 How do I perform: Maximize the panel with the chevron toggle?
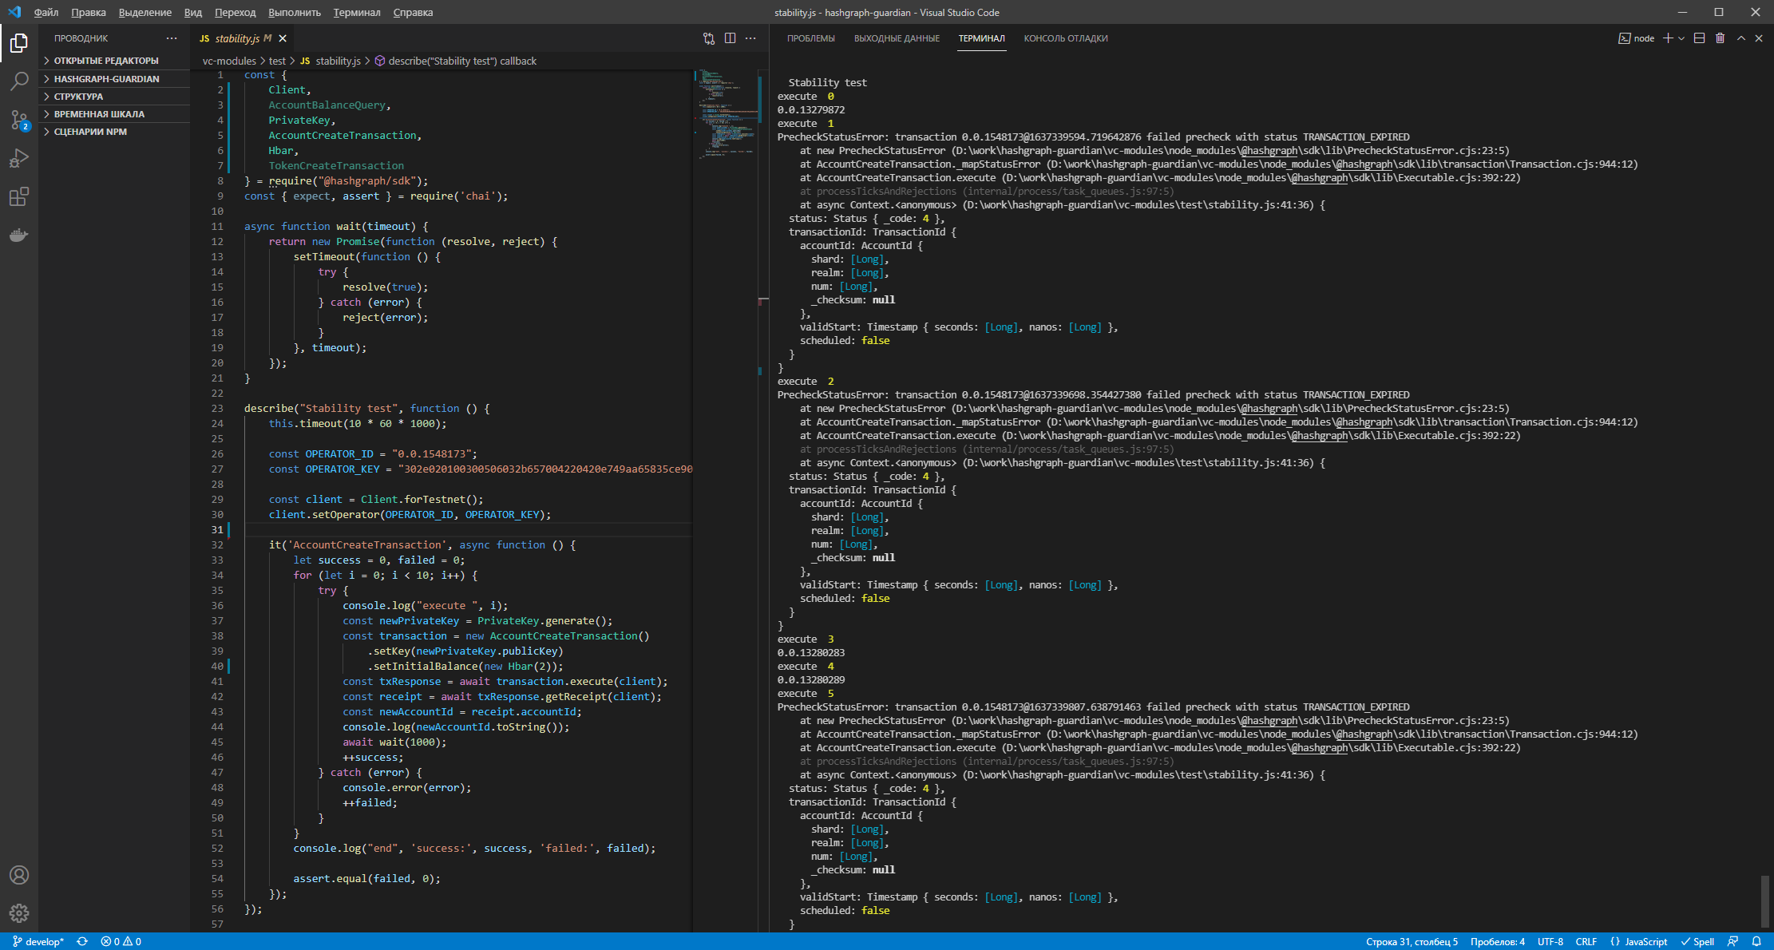pos(1740,38)
